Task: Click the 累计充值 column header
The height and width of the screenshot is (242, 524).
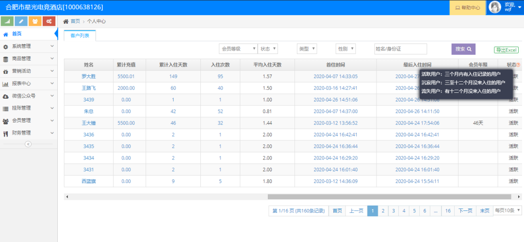Action: pyautogui.click(x=126, y=65)
